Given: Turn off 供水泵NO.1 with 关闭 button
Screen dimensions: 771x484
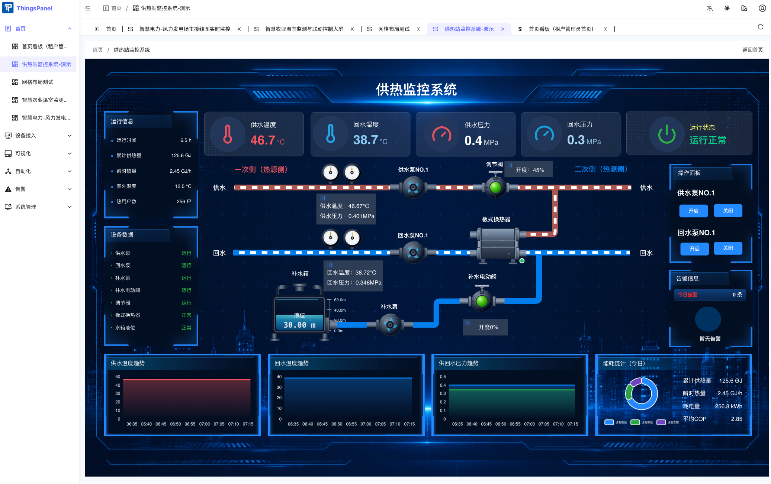Looking at the screenshot, I should (728, 211).
